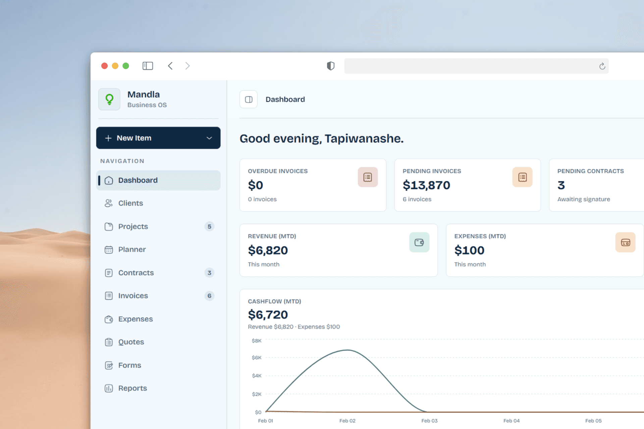This screenshot has height=429, width=644.
Task: Click the receipt icon on Pending Invoices card
Action: [x=522, y=177]
